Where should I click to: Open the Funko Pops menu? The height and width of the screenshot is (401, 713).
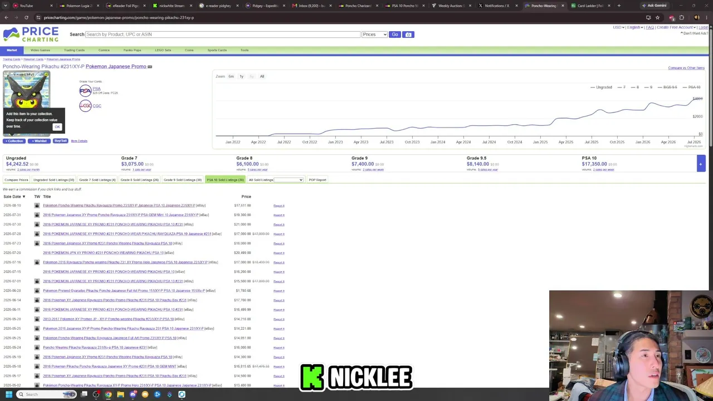pyautogui.click(x=132, y=50)
